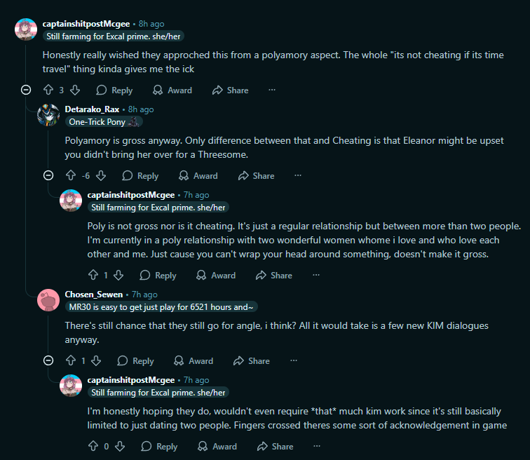Open more options on the top comment
Image resolution: width=530 pixels, height=460 pixels.
272,90
